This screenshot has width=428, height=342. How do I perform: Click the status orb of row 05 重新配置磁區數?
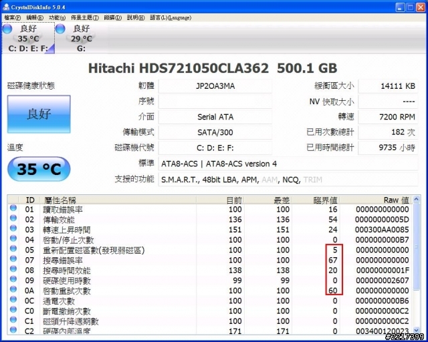[13, 248]
